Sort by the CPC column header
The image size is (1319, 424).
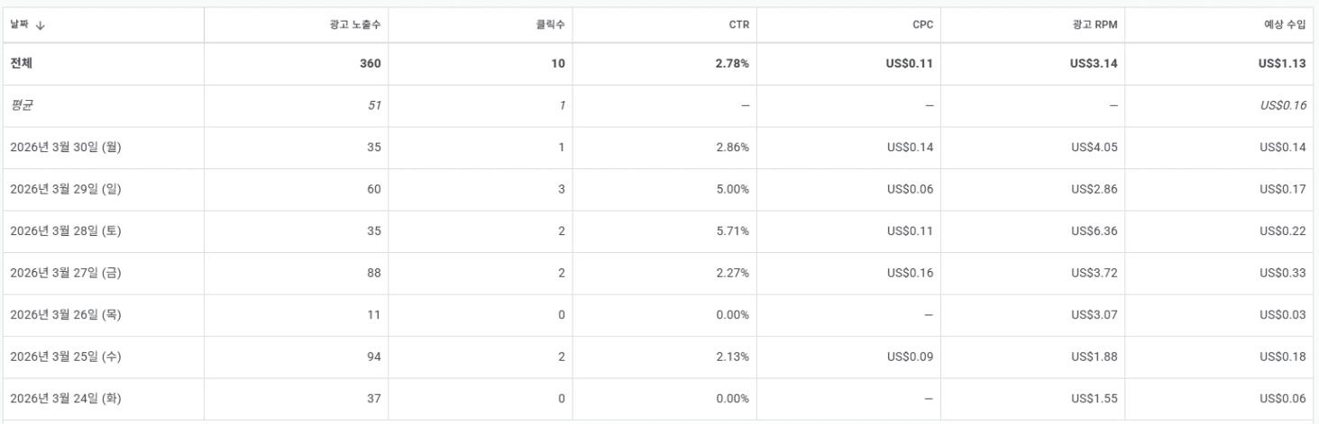(922, 24)
